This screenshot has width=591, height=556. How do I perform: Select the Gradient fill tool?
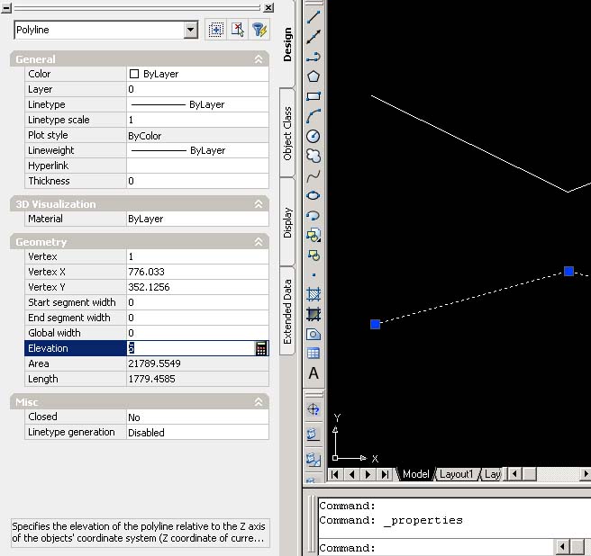click(x=314, y=314)
